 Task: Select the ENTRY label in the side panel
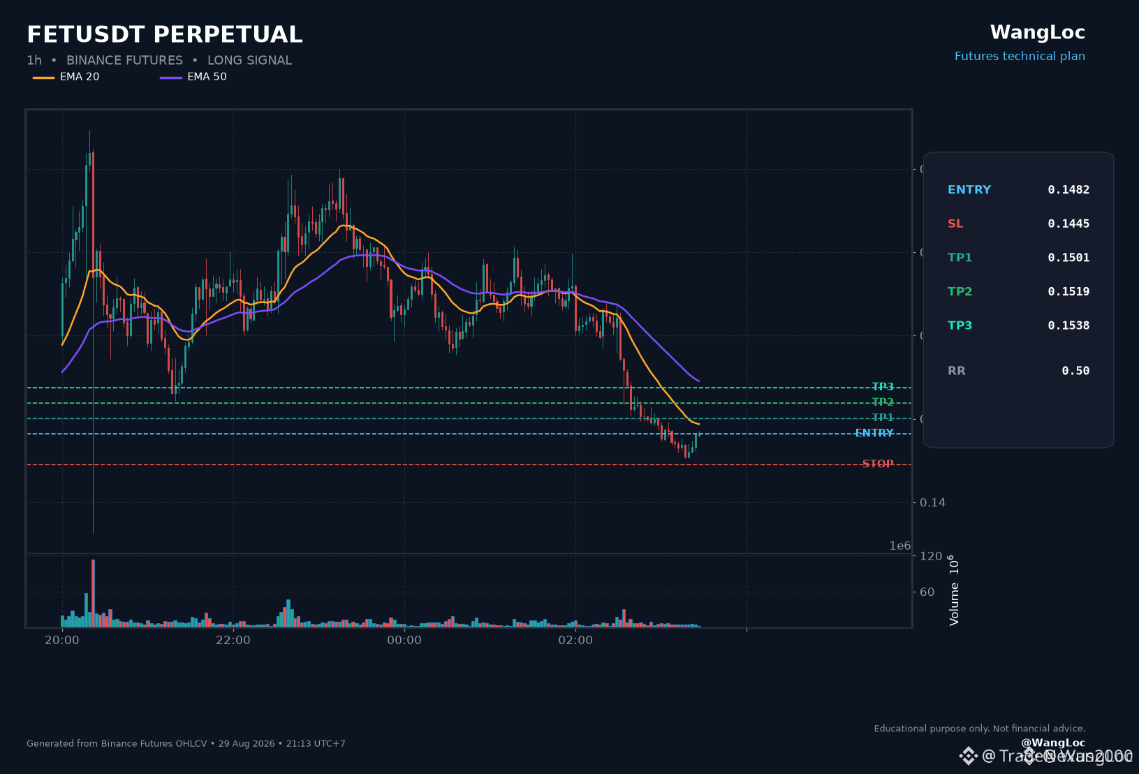click(969, 190)
